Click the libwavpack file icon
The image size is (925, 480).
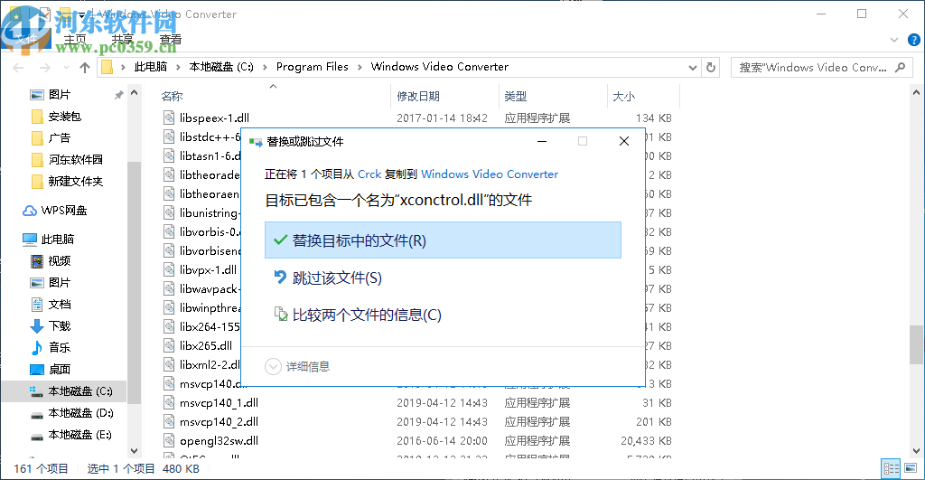169,288
